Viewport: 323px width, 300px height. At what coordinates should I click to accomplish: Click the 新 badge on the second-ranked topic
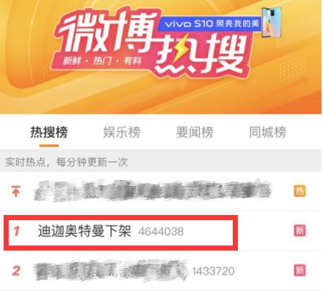click(300, 270)
